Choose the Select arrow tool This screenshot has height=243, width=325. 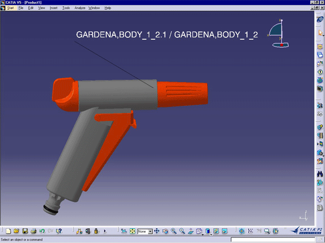320,33
